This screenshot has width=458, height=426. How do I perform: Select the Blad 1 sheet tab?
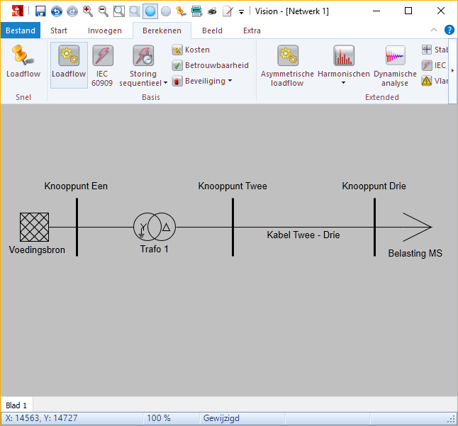point(16,405)
